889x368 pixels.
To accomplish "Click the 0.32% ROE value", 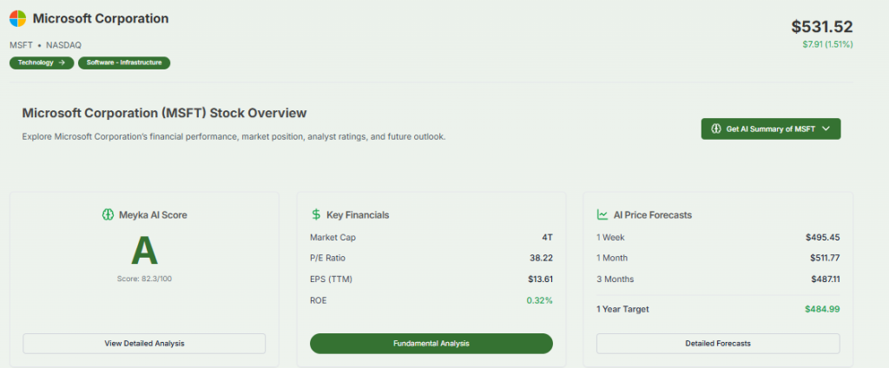I will 539,300.
